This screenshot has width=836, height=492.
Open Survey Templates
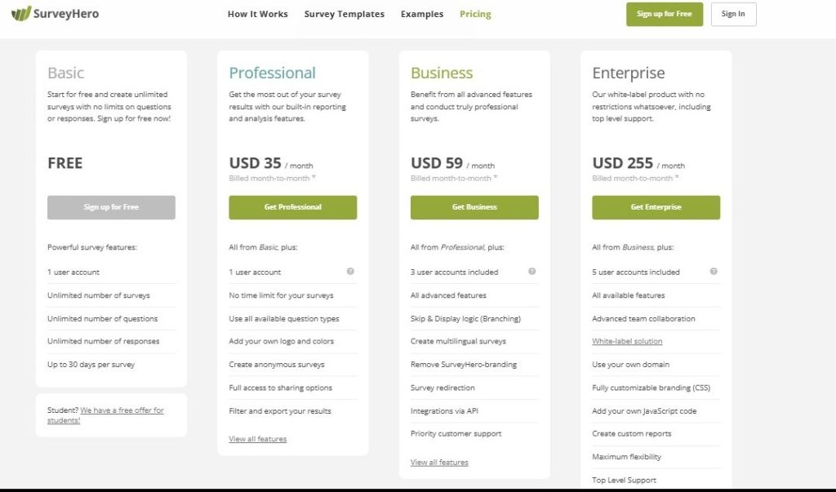[344, 14]
